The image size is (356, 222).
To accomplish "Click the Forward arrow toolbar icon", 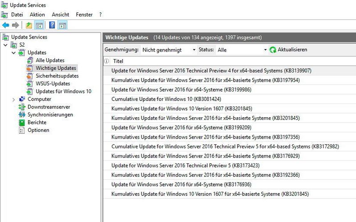I will tap(16, 25).
